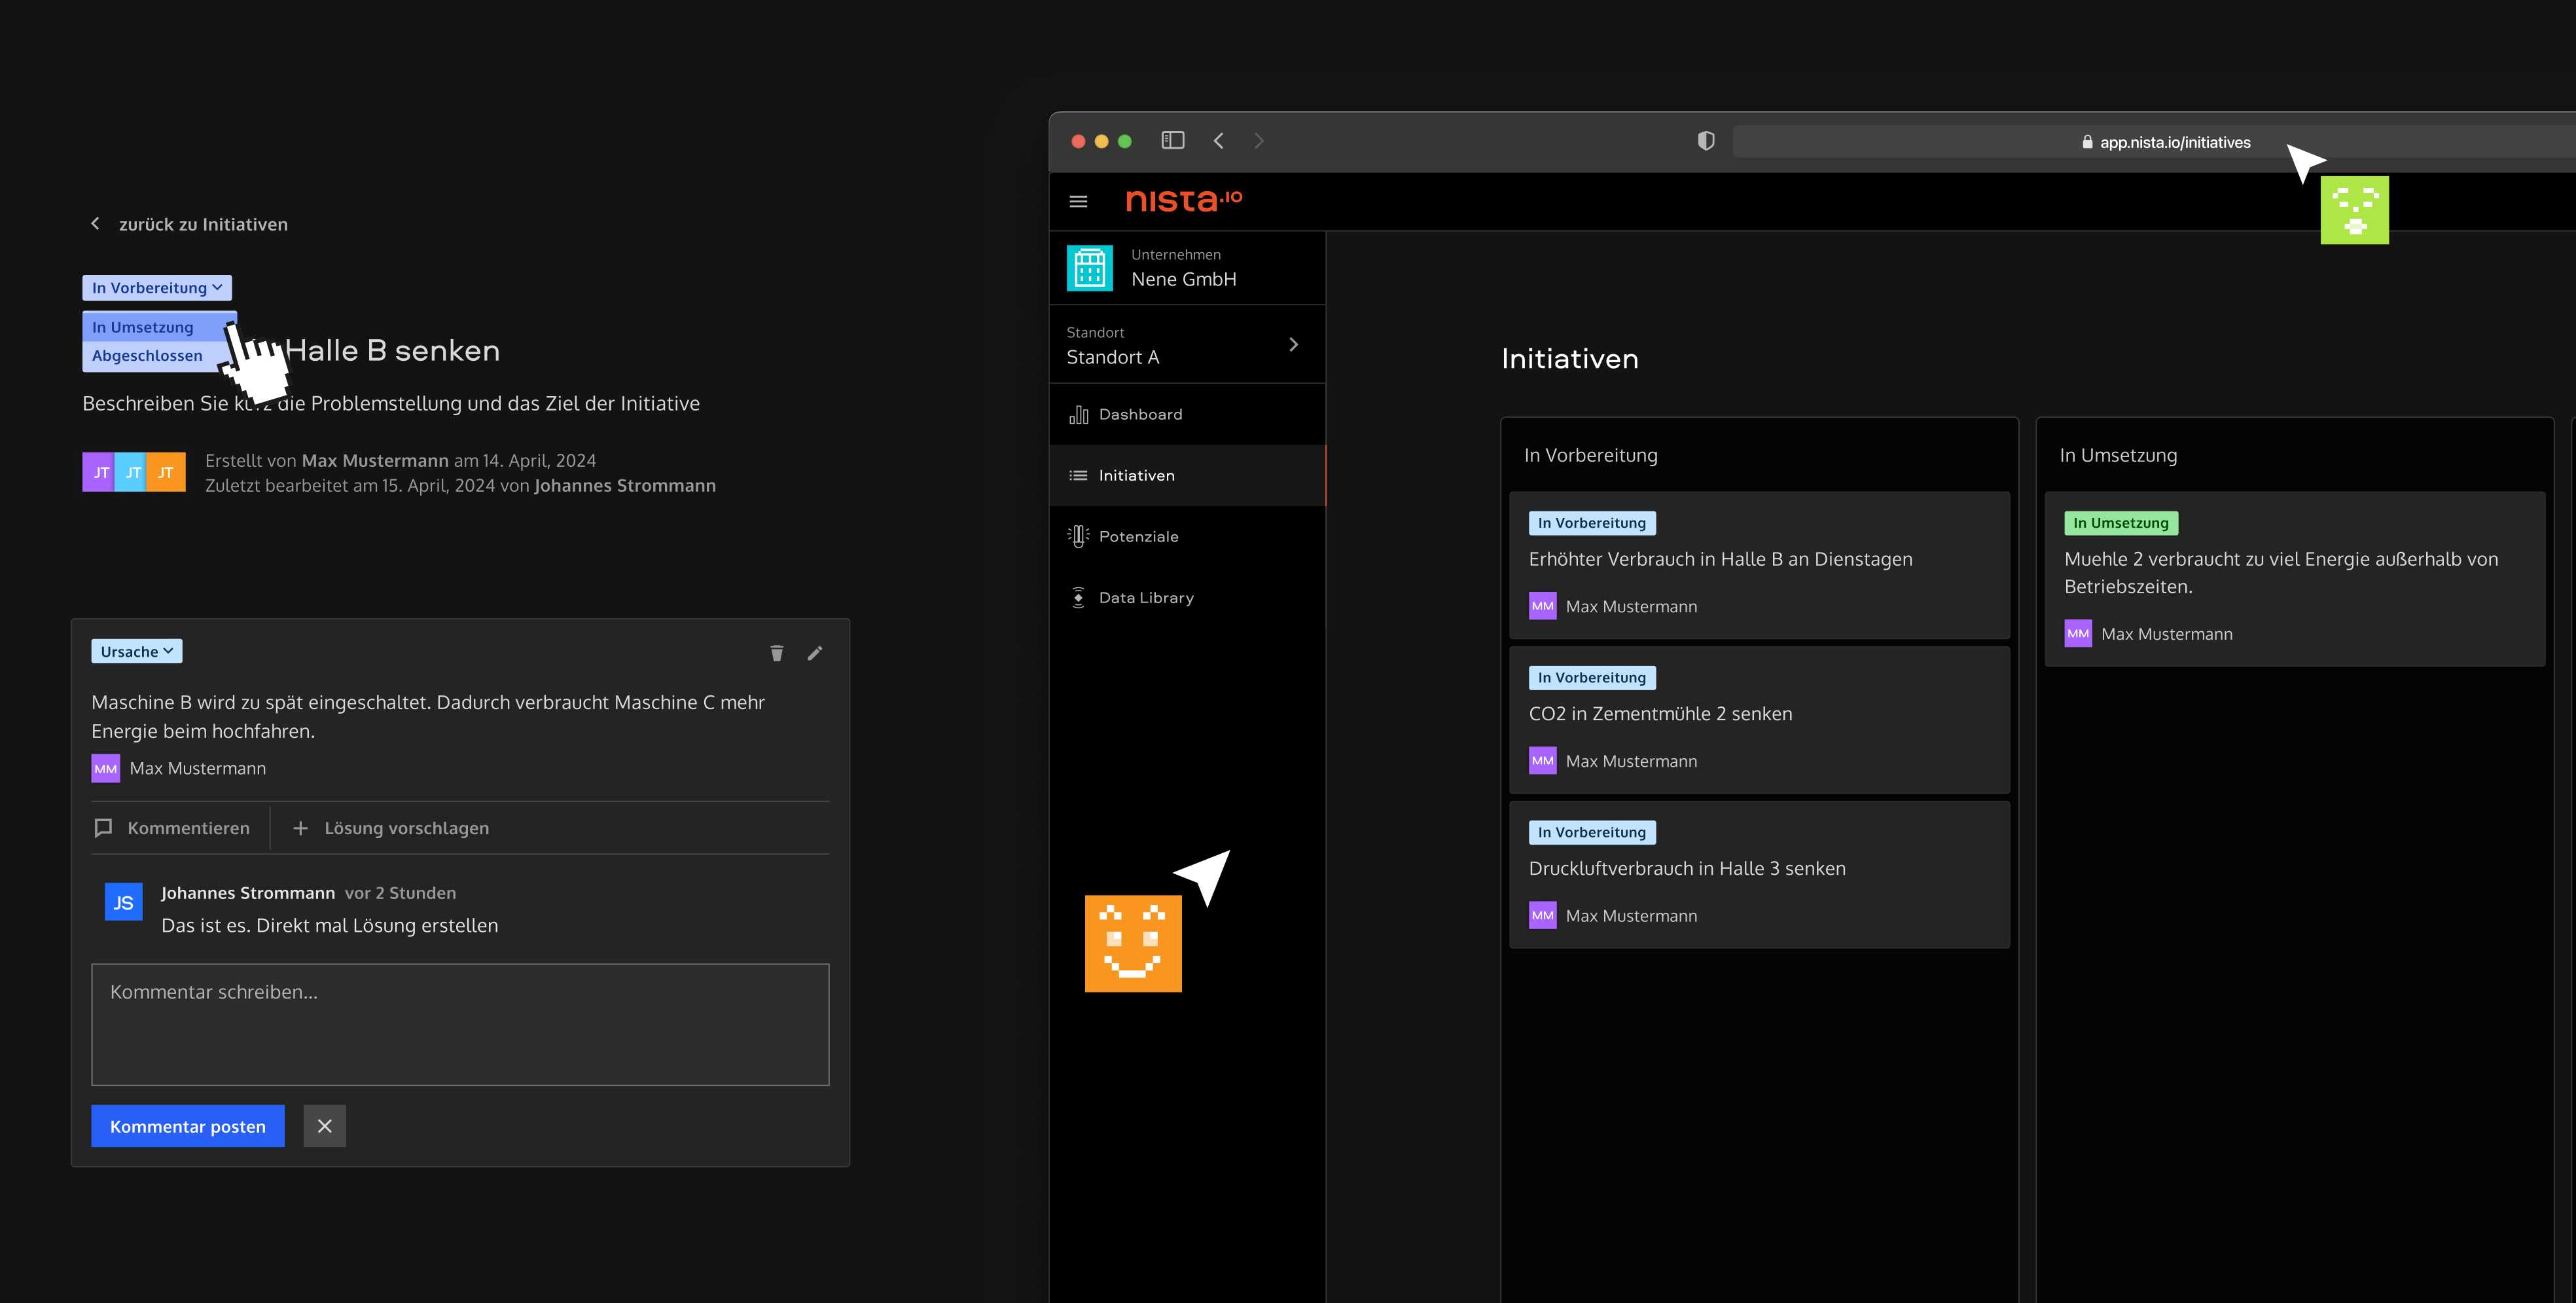Image resolution: width=2576 pixels, height=1303 pixels.
Task: Choose Abgeschlossen in the status menu
Action: point(147,356)
